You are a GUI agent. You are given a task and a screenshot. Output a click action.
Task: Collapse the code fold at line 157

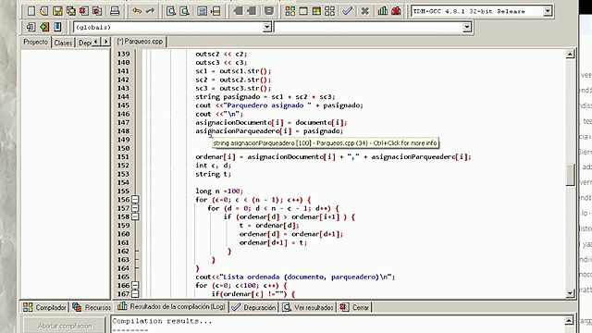coord(135,208)
